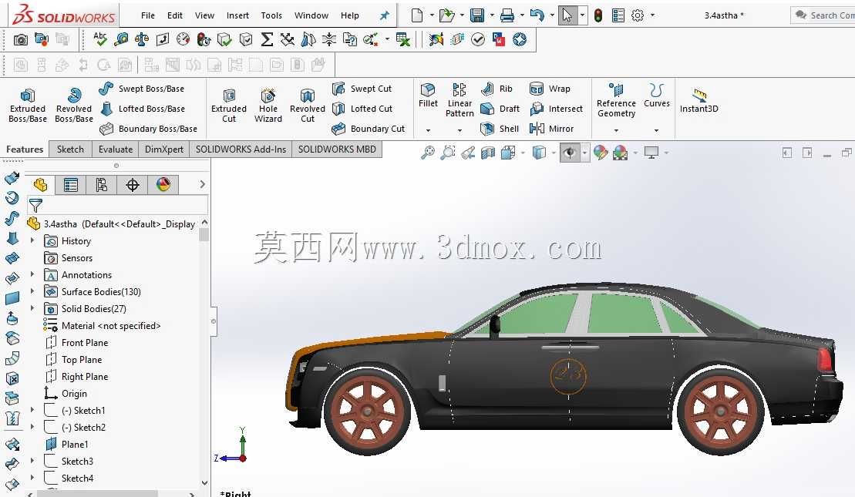Select the Intersect tool

(556, 109)
